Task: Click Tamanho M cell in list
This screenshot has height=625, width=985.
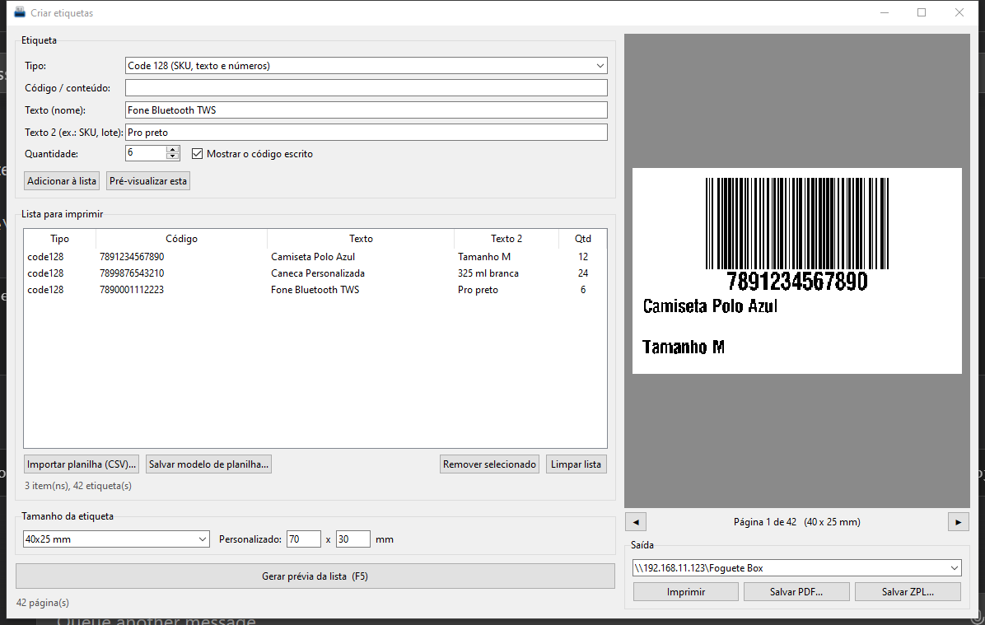Action: (484, 257)
